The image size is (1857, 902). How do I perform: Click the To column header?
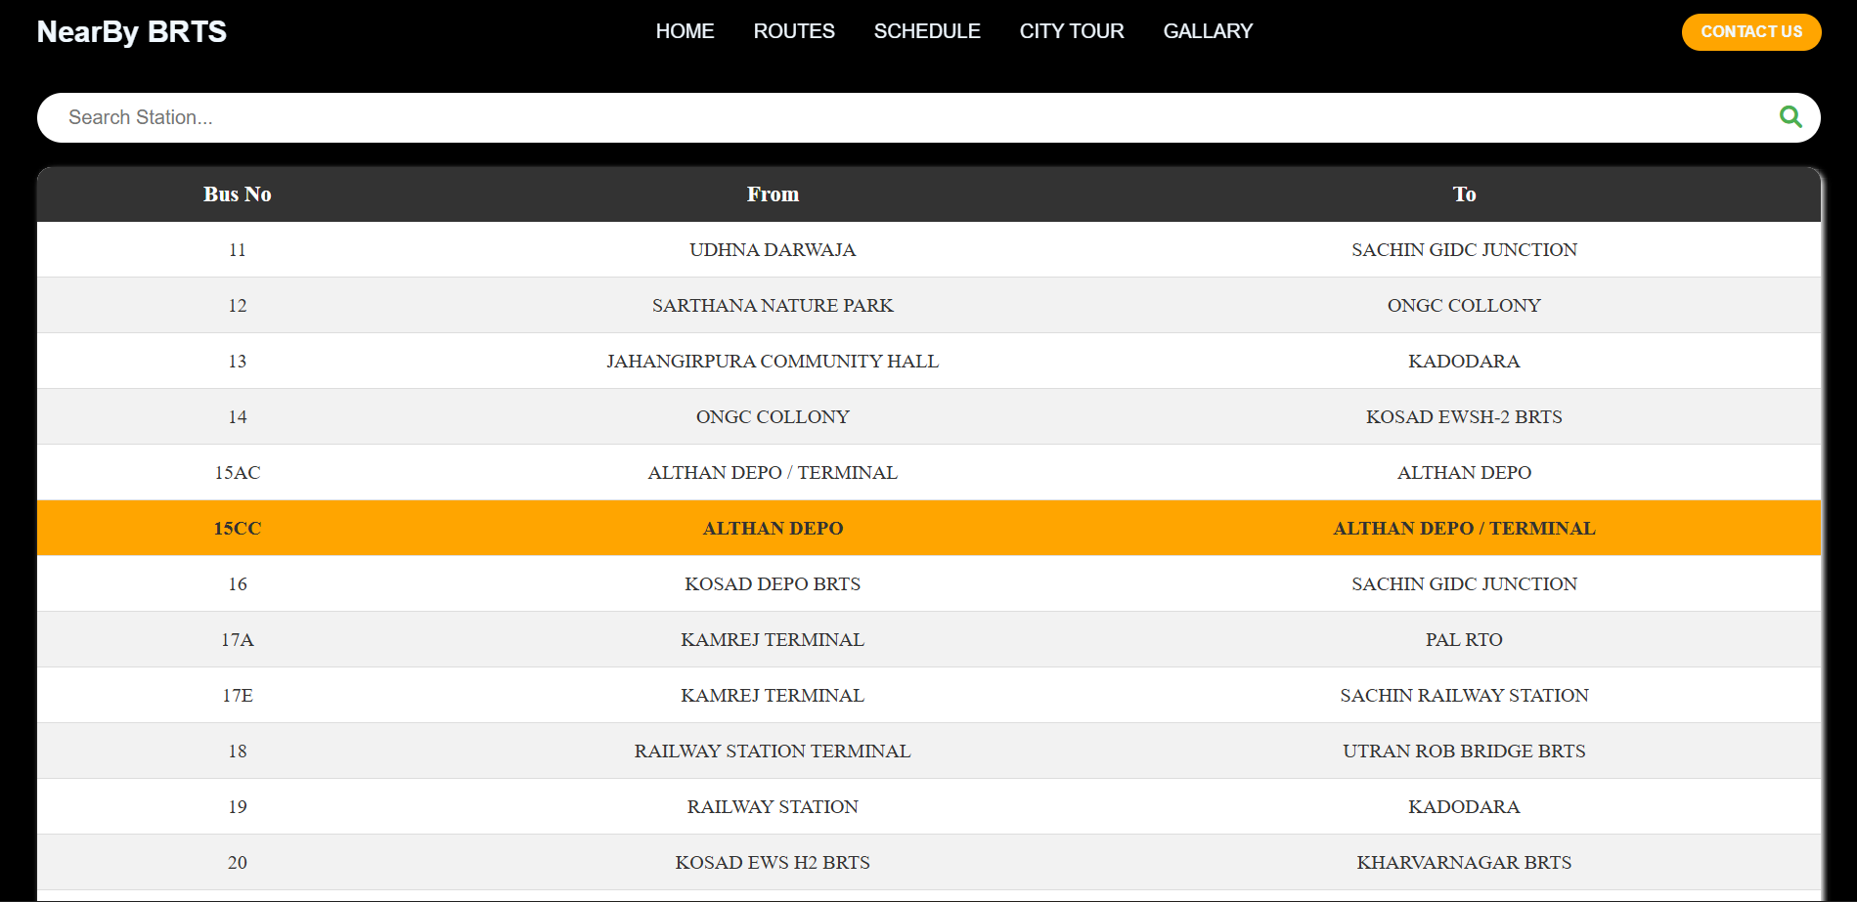coord(1463,194)
